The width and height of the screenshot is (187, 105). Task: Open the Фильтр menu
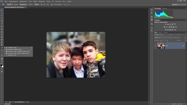48,1
